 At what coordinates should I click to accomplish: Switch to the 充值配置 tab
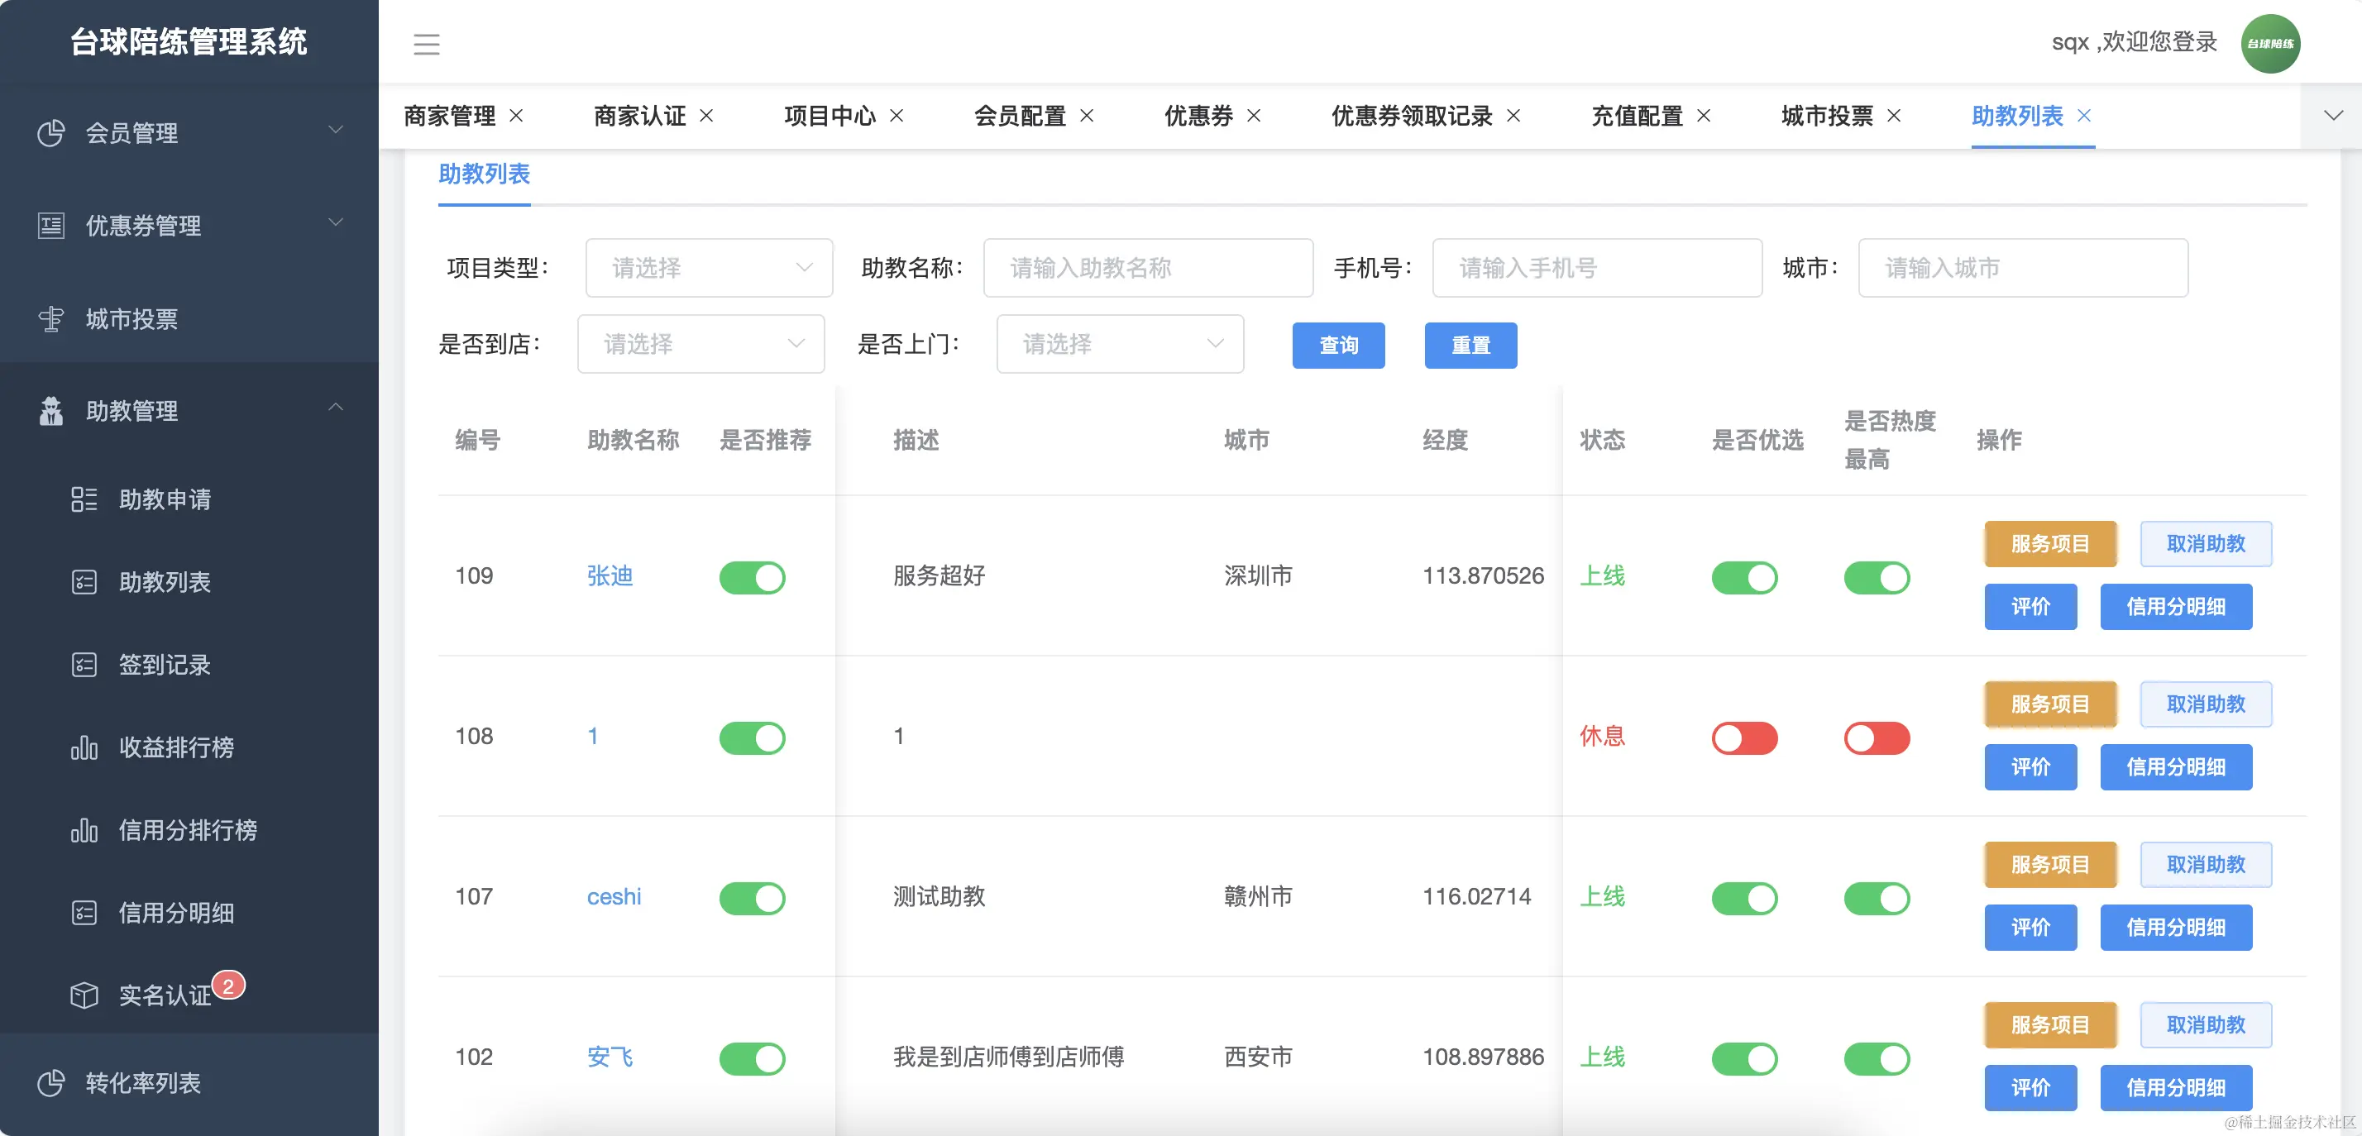(1637, 116)
